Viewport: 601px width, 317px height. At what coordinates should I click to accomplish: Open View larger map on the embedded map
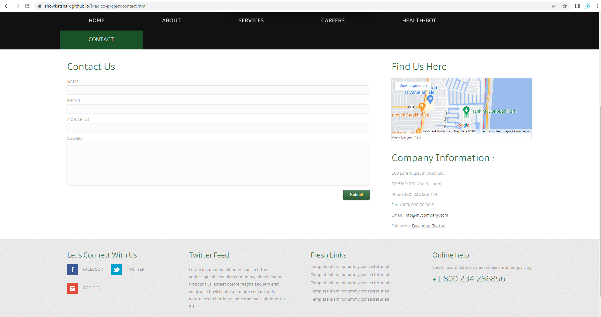point(412,85)
